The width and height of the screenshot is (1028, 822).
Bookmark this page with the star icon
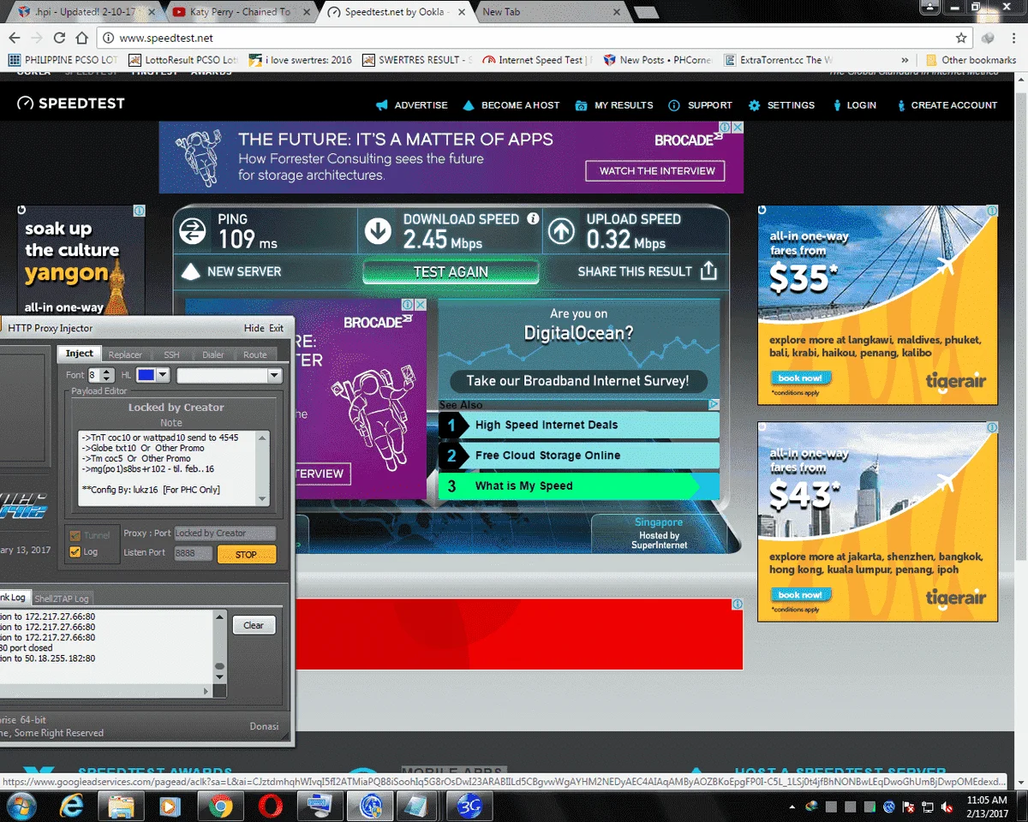[x=962, y=38]
